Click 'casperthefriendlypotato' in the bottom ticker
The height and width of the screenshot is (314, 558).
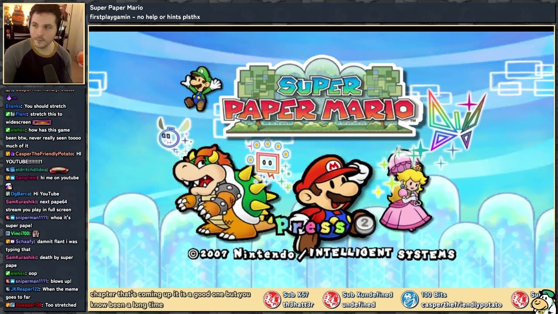click(x=461, y=304)
